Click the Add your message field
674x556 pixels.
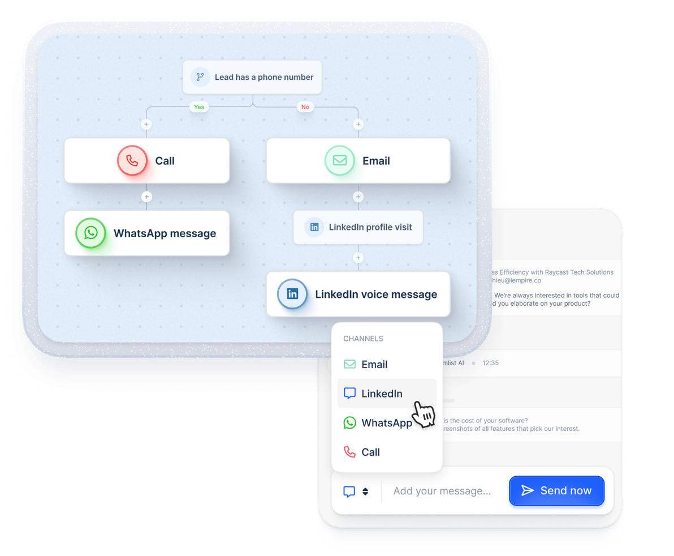(442, 490)
